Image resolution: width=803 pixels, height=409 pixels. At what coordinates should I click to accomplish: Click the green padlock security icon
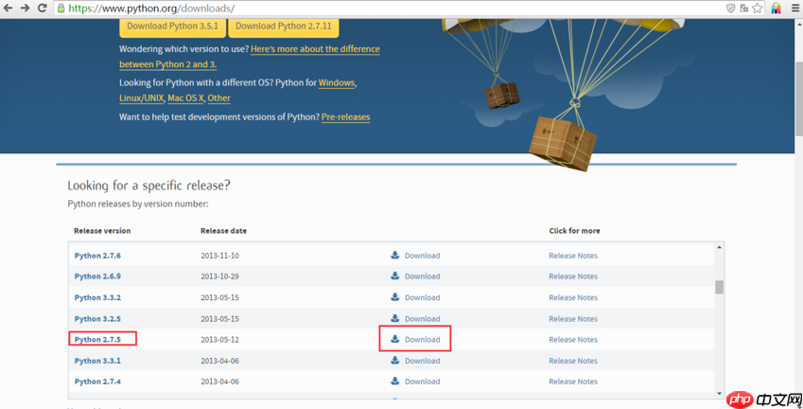point(61,9)
